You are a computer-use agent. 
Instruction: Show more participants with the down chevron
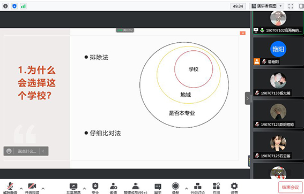(279, 172)
